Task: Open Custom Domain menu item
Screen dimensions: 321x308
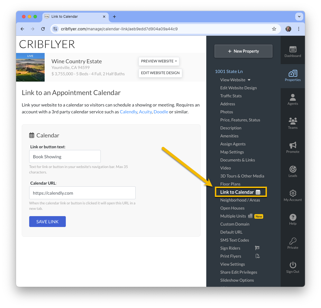Action: (x=235, y=224)
